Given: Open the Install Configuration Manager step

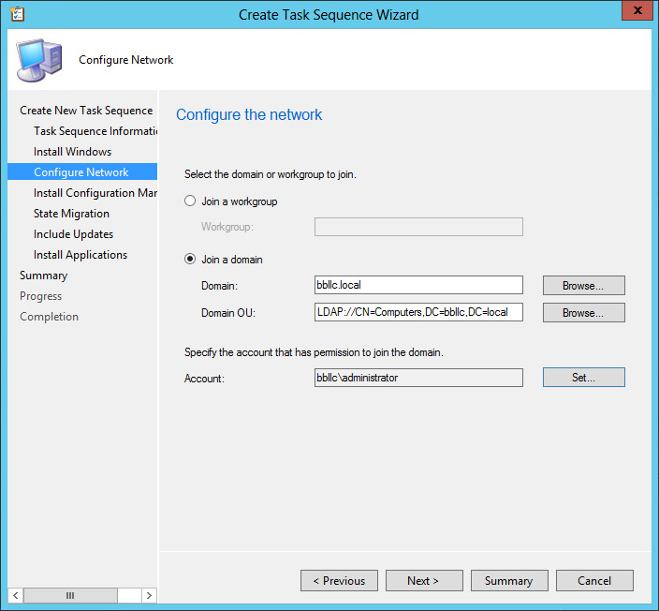Looking at the screenshot, I should 95,193.
